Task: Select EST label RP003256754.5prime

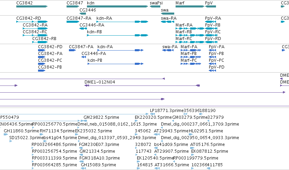Action: [55, 151]
